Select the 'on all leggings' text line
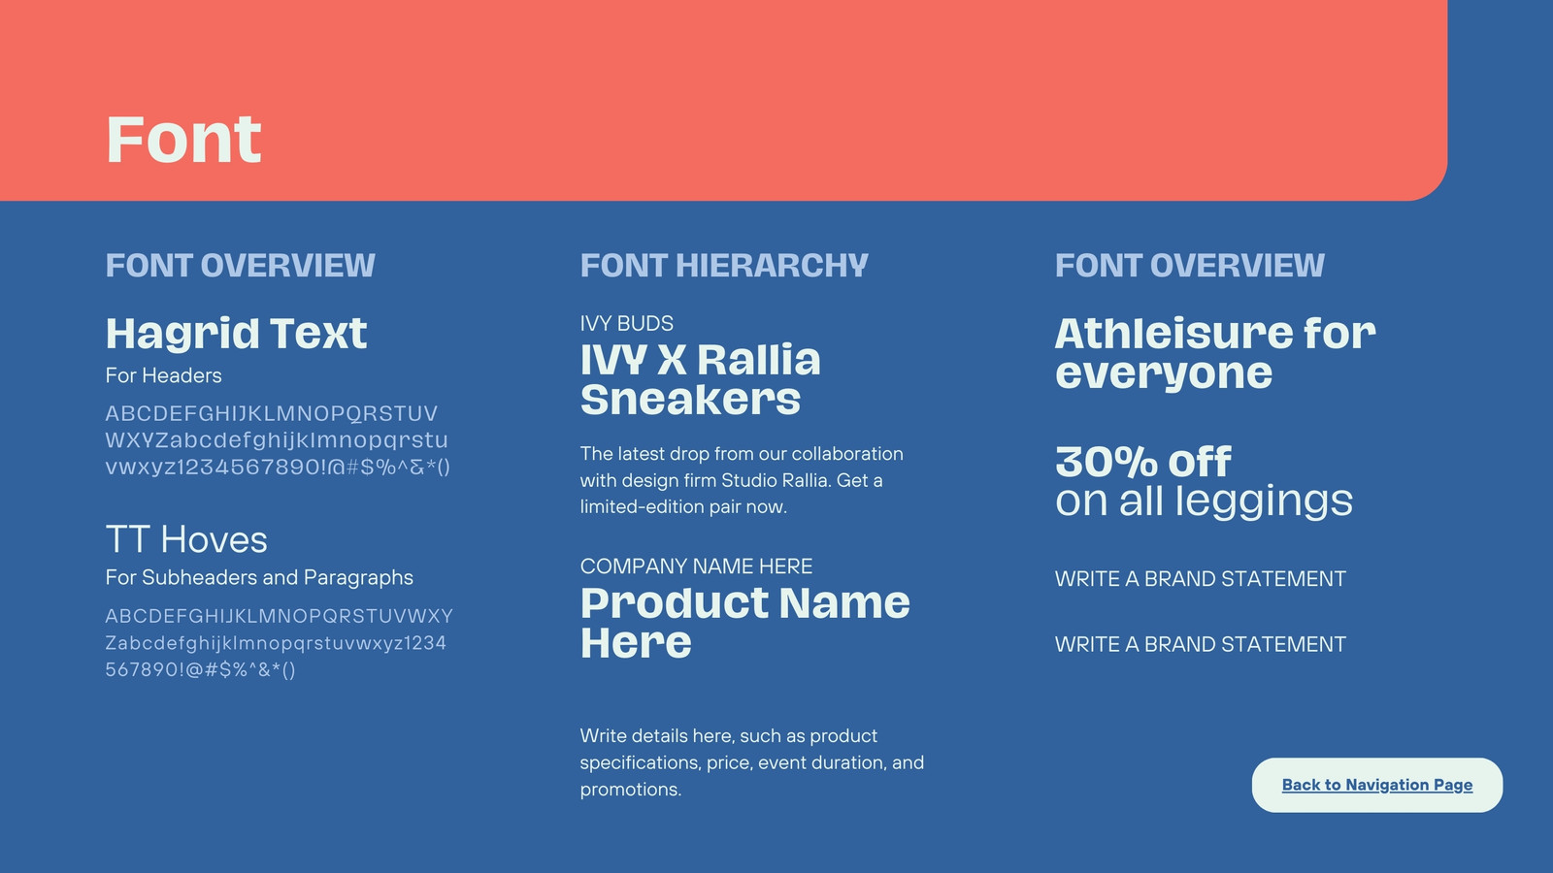The image size is (1553, 873). click(1204, 501)
